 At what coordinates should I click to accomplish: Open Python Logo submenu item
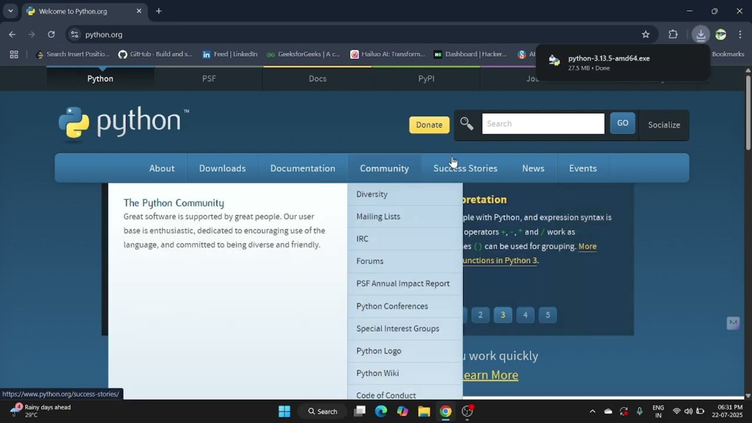(405, 351)
